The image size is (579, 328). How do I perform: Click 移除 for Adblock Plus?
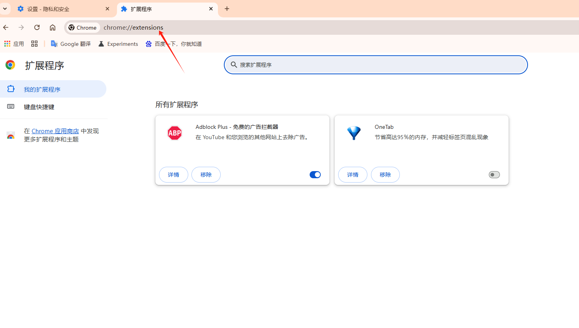click(206, 175)
